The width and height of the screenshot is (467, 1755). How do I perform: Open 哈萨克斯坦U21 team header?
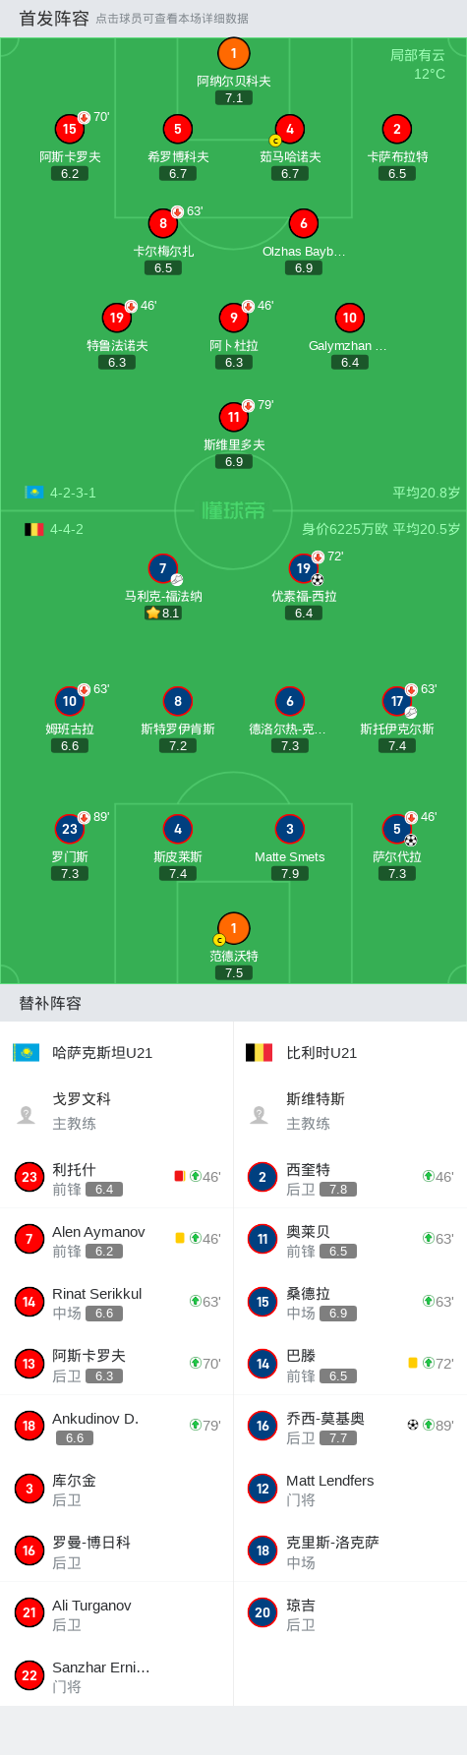click(116, 1052)
